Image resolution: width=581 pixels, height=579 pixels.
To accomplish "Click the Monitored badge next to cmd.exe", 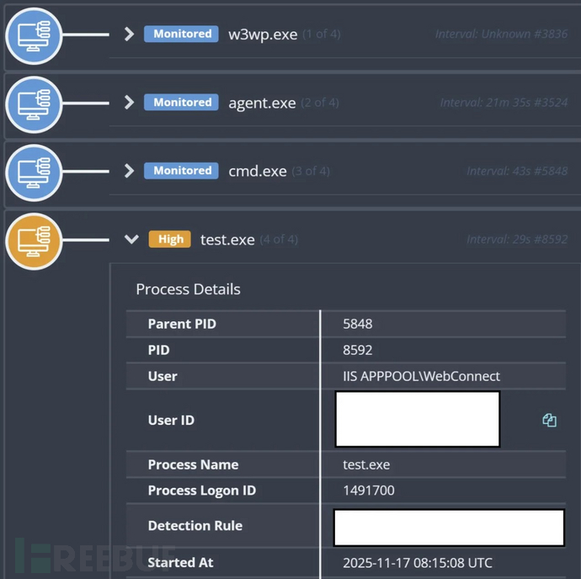I will click(182, 170).
